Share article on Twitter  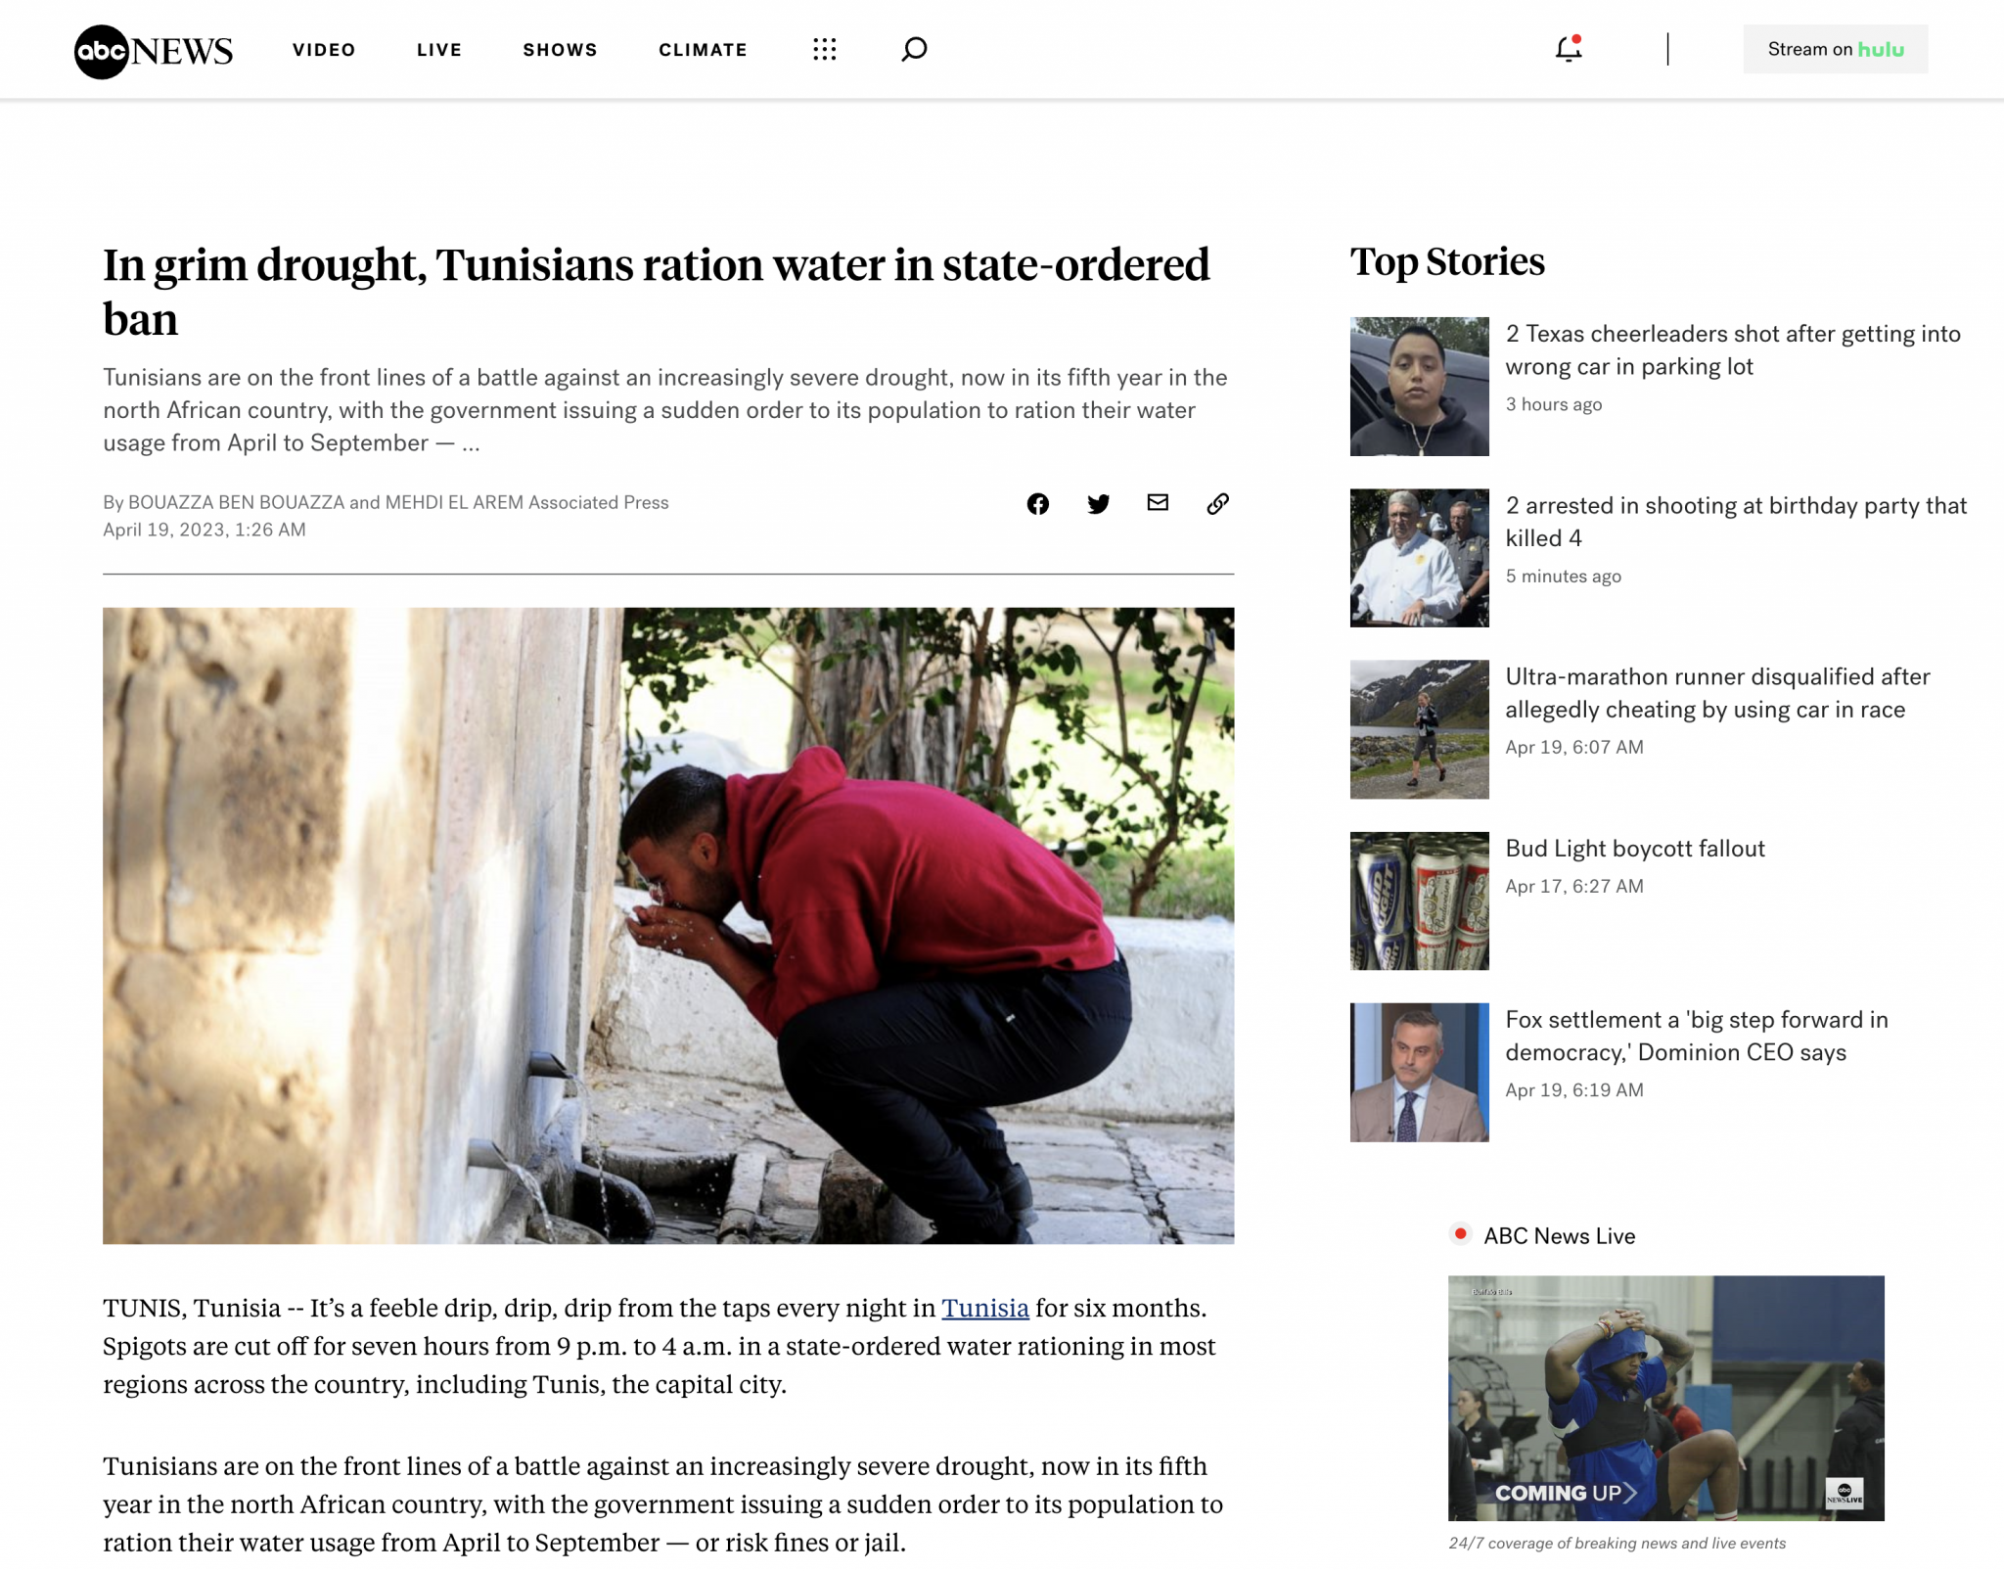pyautogui.click(x=1098, y=503)
